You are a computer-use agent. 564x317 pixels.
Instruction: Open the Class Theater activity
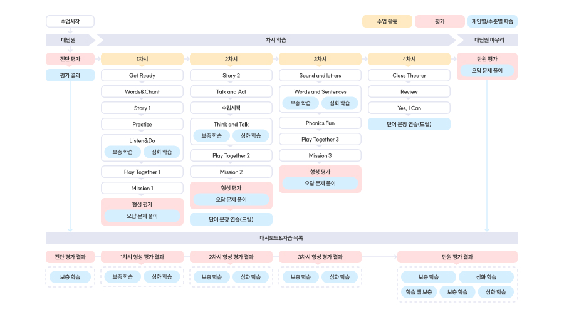point(409,75)
